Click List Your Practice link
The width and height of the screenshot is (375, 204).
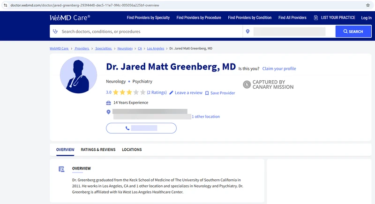(x=338, y=18)
